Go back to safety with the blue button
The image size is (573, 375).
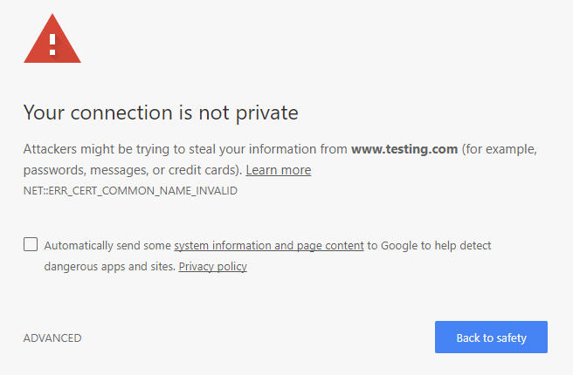491,337
